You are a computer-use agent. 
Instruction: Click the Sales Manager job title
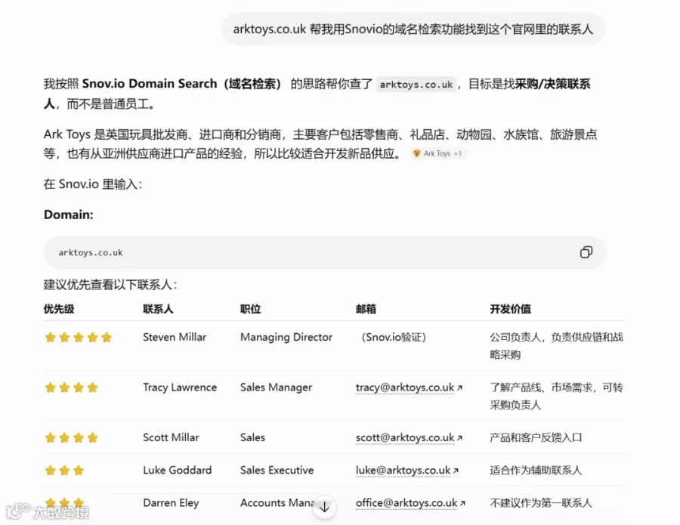coord(276,388)
